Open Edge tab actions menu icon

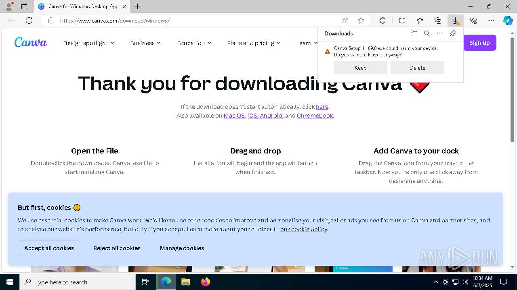[24, 6]
